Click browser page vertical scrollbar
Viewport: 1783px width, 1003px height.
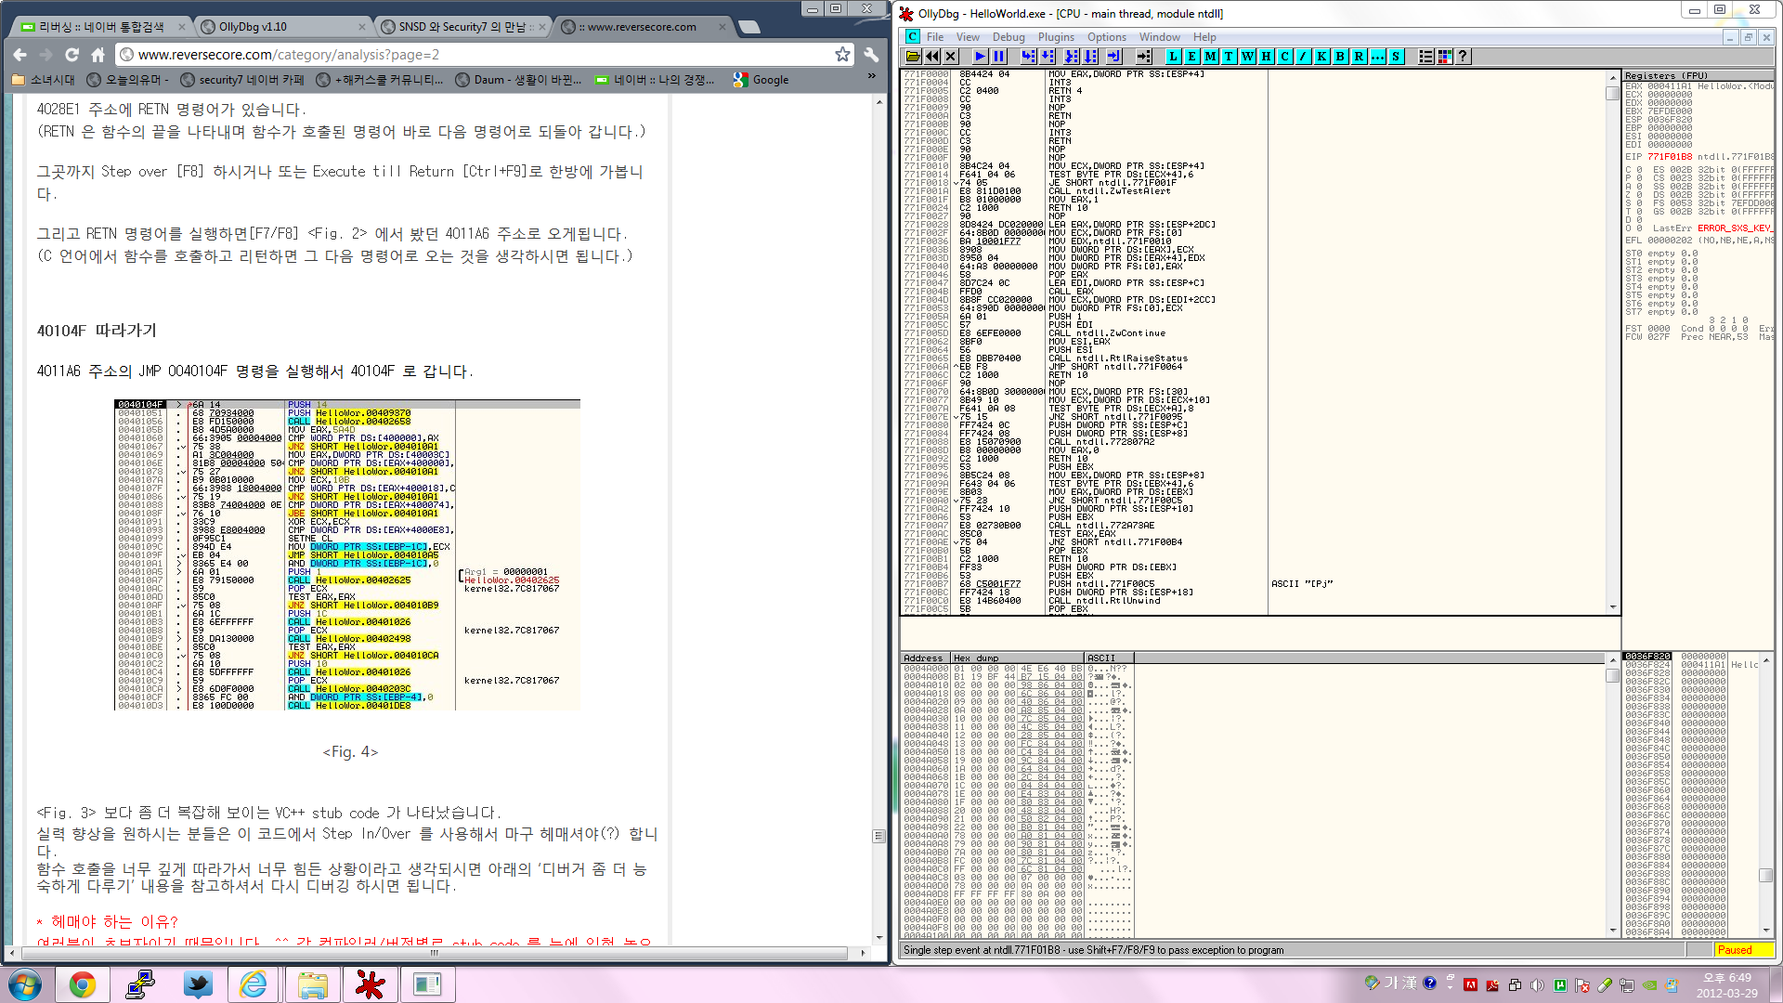click(878, 836)
